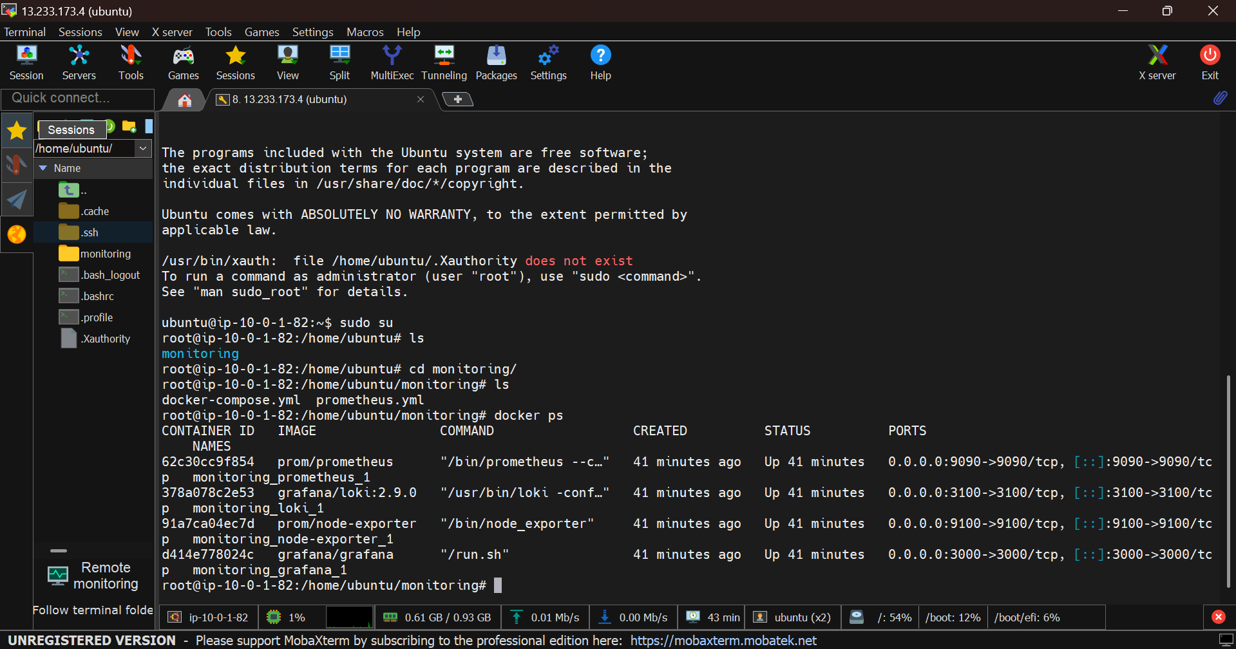Select the Macros paper plane sidebar tab
1236x649 pixels.
17,200
